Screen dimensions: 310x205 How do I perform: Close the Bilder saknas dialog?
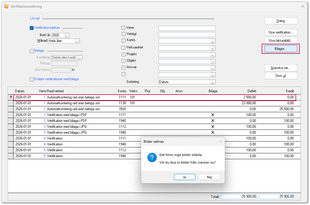coord(220,141)
